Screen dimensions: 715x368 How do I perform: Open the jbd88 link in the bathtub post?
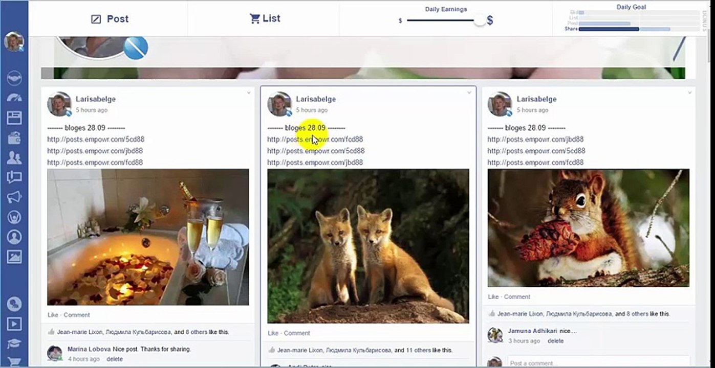(95, 151)
